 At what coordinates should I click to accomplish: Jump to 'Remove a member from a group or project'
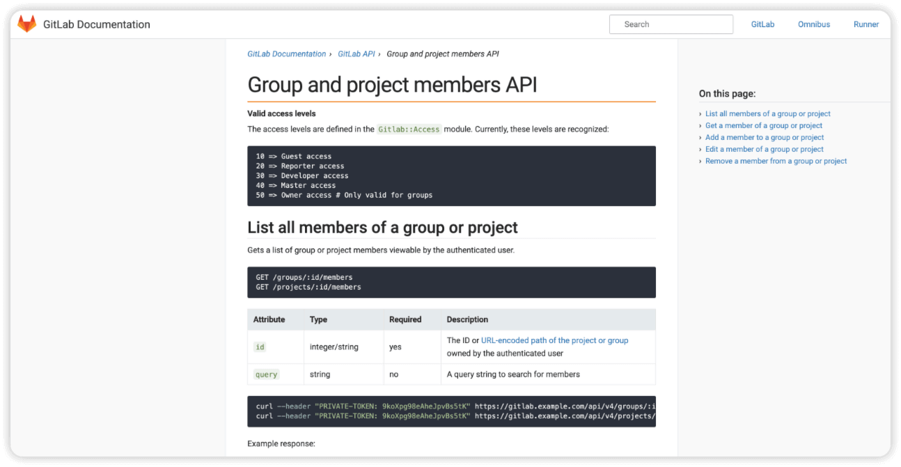pyautogui.click(x=776, y=161)
